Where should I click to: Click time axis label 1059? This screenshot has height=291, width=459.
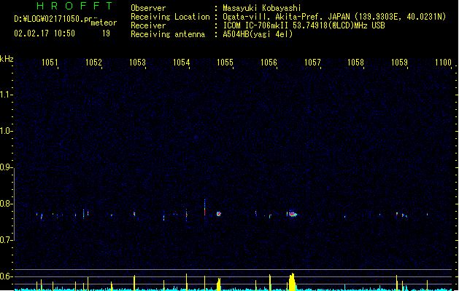click(x=399, y=62)
